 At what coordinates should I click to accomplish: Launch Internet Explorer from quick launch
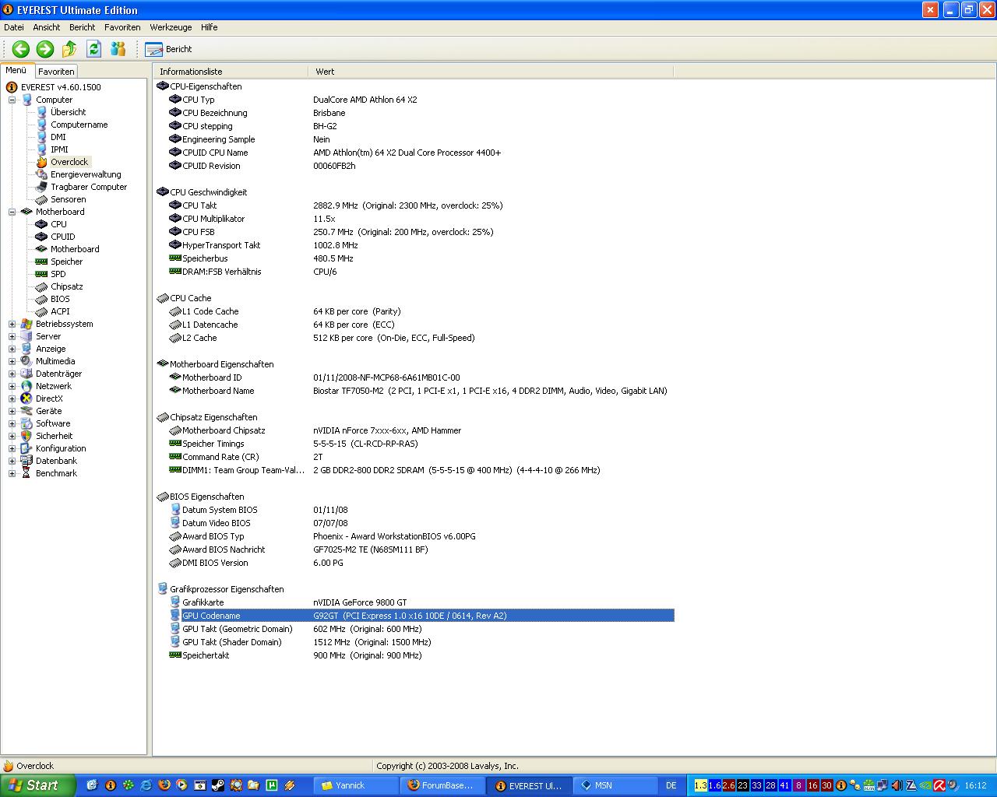(x=146, y=785)
